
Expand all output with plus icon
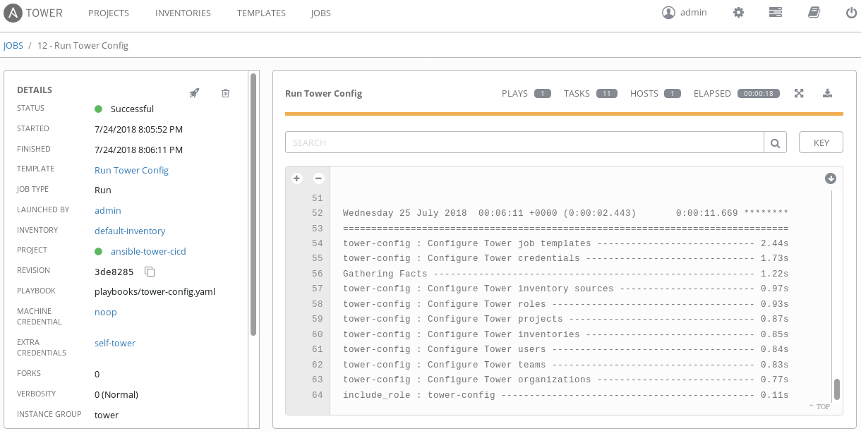point(296,178)
